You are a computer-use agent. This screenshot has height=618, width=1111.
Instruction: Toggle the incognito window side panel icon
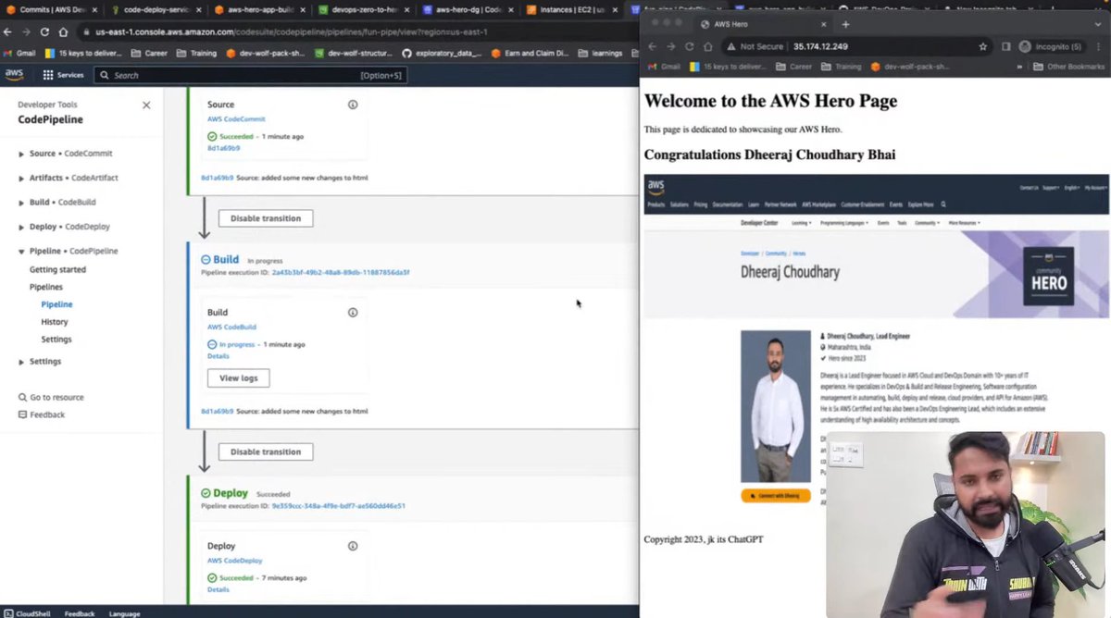[x=1005, y=46]
